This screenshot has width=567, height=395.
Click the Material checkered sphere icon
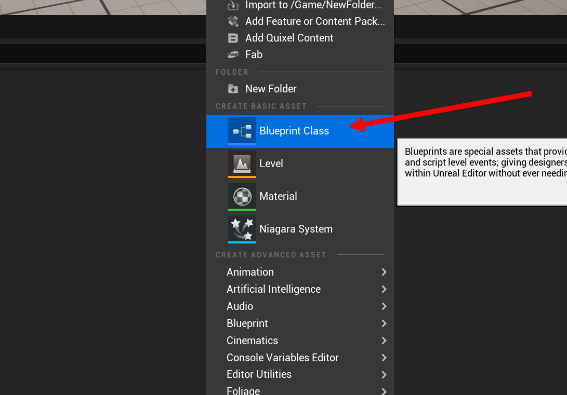(242, 197)
